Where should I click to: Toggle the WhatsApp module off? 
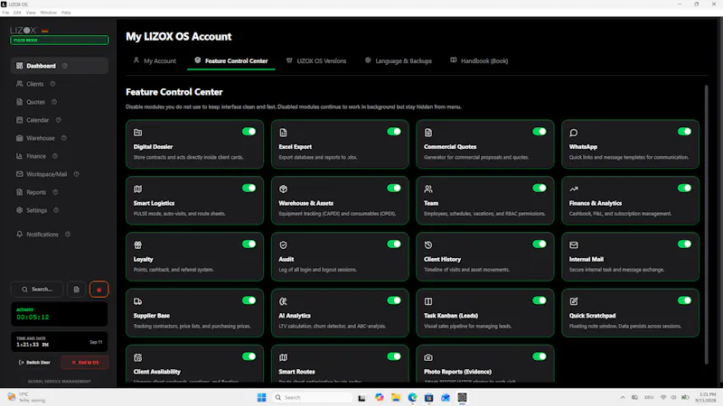click(x=685, y=132)
